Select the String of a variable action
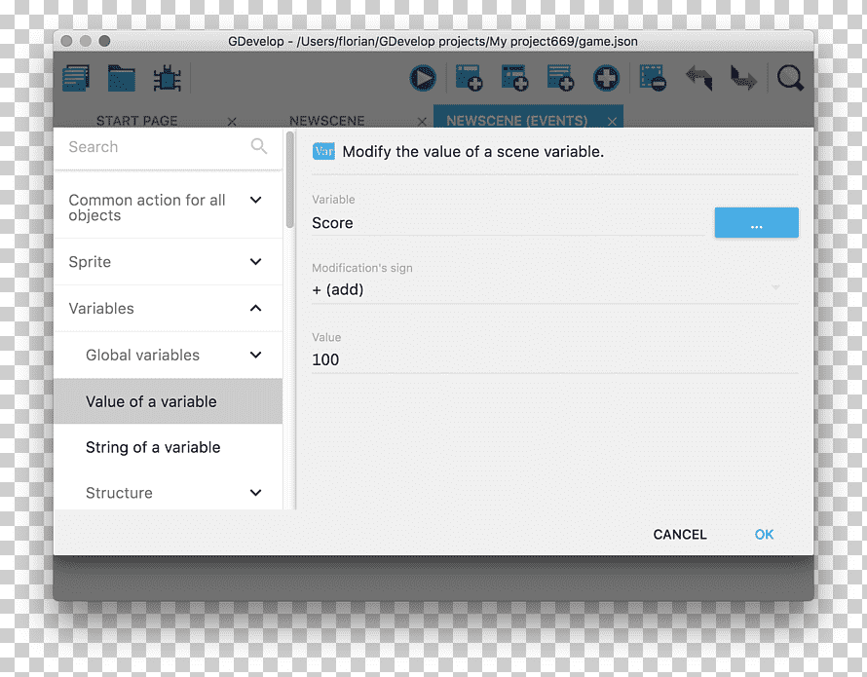 point(169,447)
